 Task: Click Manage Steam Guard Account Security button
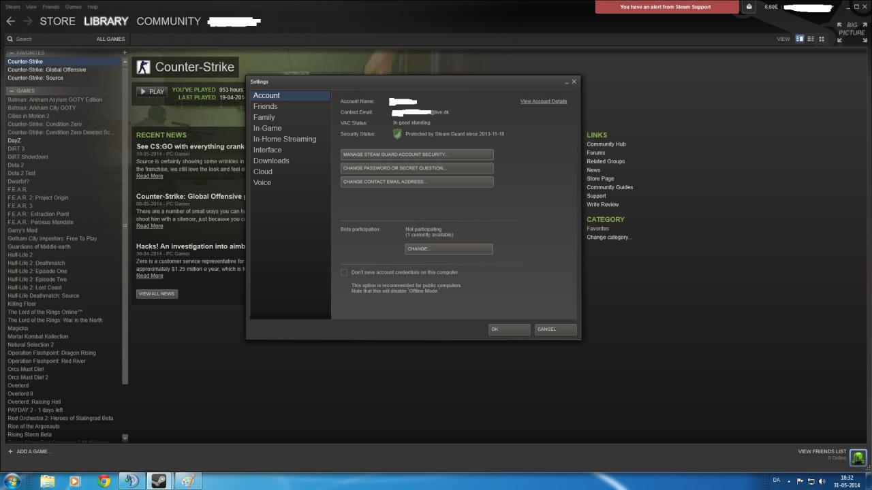pyautogui.click(x=416, y=154)
